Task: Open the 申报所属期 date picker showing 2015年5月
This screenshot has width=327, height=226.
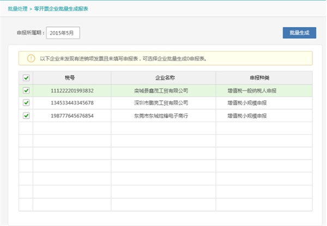Action: [x=63, y=33]
